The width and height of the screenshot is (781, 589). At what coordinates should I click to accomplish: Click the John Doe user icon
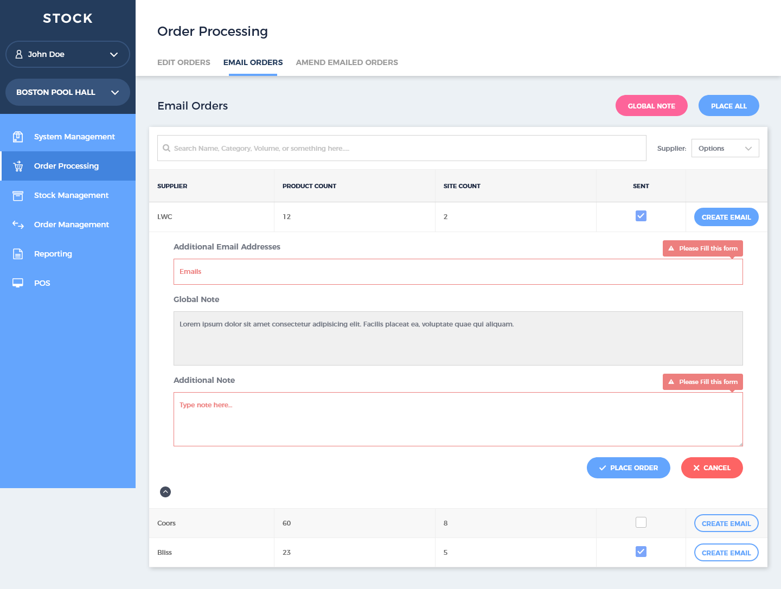(19, 54)
